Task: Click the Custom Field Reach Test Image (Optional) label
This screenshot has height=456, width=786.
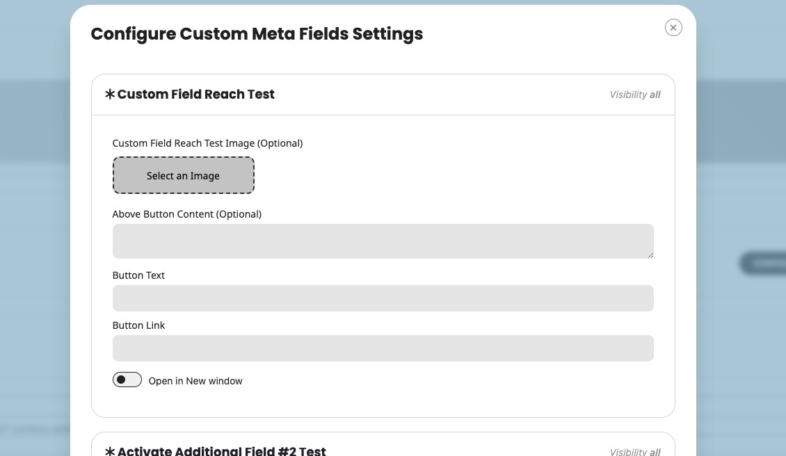Action: (x=207, y=143)
